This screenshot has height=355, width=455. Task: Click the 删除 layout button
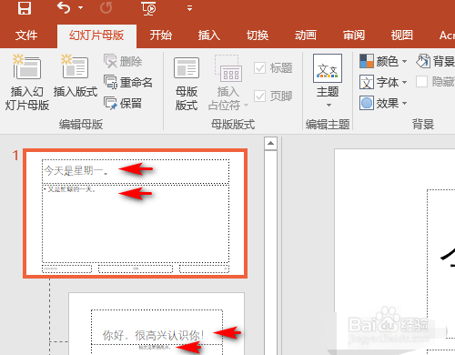tap(123, 62)
